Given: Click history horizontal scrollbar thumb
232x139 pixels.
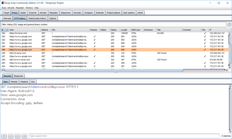Looking at the screenshot, I should [94, 70].
